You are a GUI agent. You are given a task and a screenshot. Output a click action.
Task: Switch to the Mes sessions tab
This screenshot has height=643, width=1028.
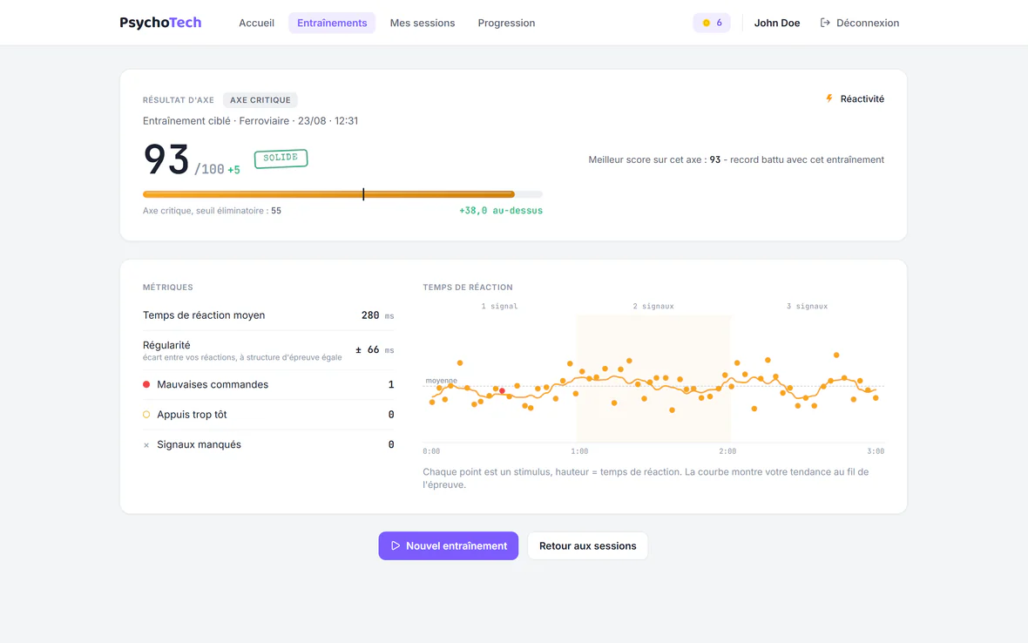423,23
